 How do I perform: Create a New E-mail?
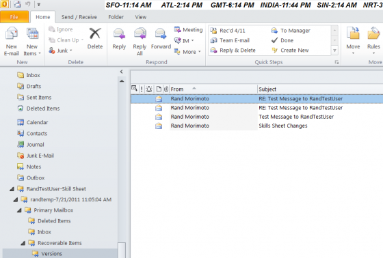(11, 41)
